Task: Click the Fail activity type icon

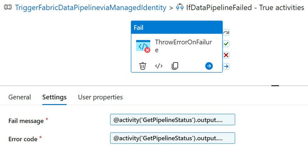Action: click(x=143, y=46)
